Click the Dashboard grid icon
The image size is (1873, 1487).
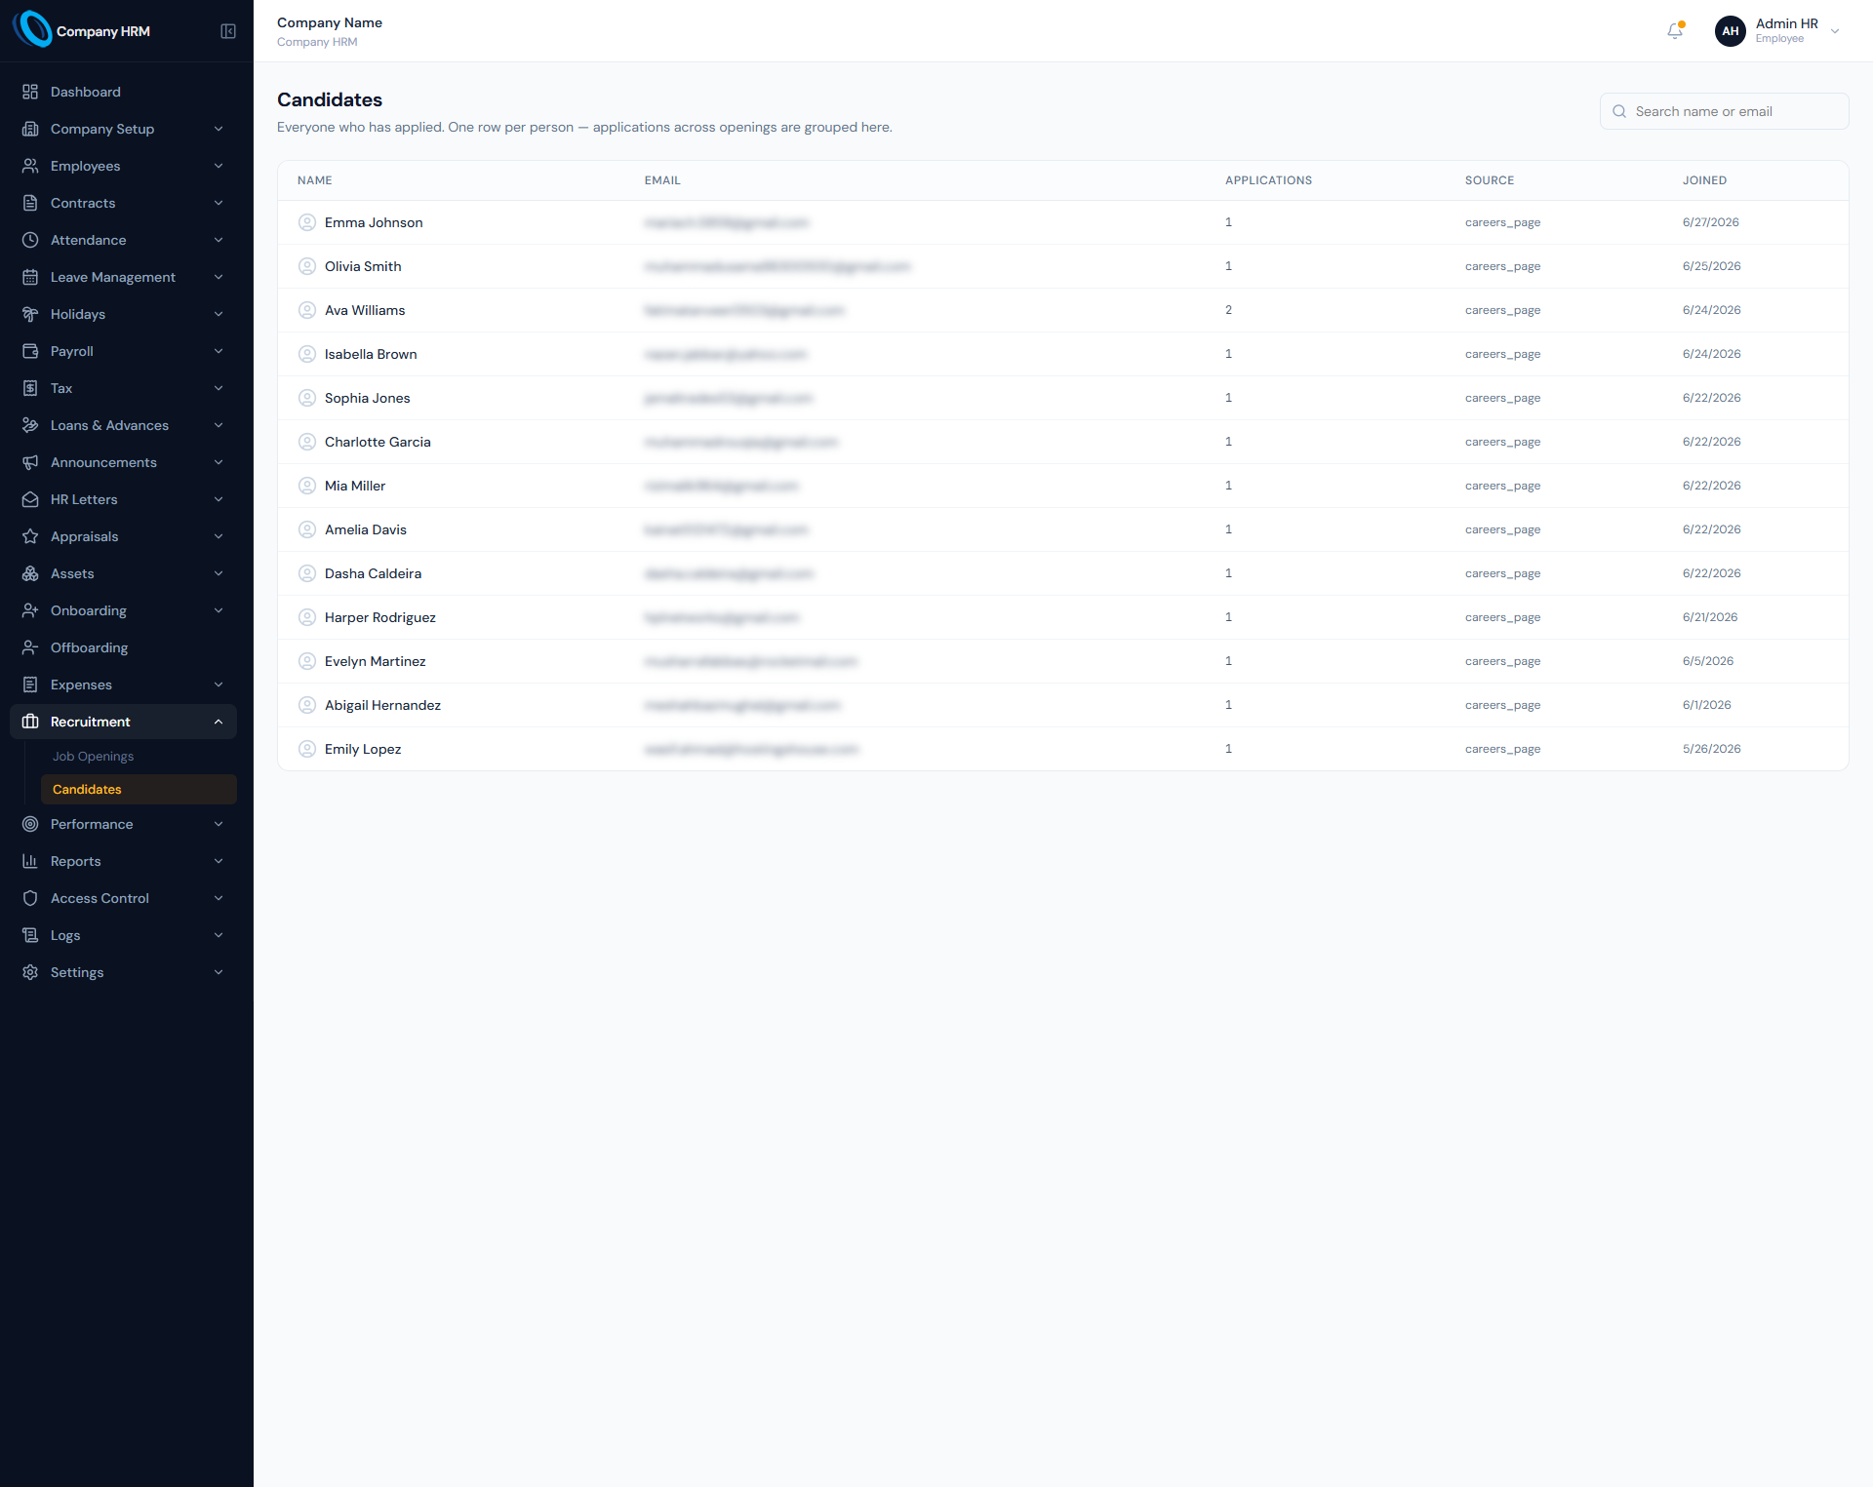30,92
